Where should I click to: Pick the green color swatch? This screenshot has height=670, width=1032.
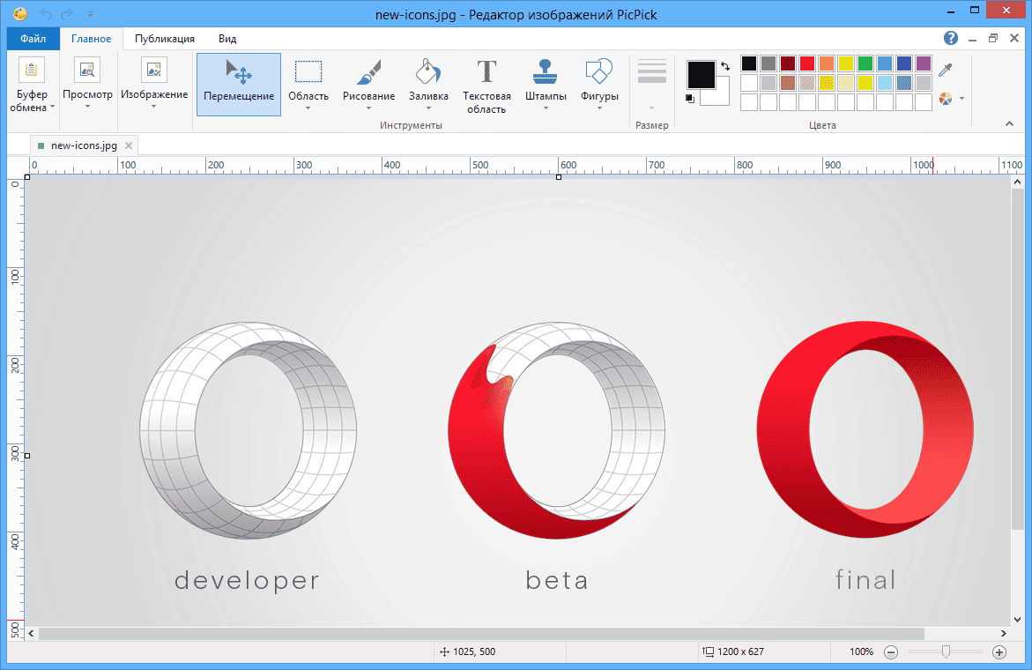coord(865,63)
